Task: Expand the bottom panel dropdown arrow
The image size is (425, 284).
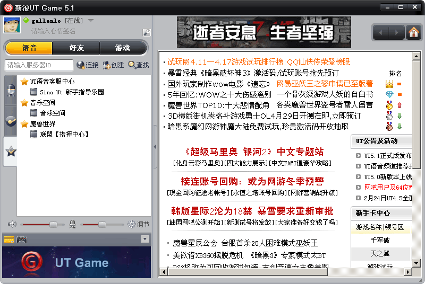Action: pos(145,239)
